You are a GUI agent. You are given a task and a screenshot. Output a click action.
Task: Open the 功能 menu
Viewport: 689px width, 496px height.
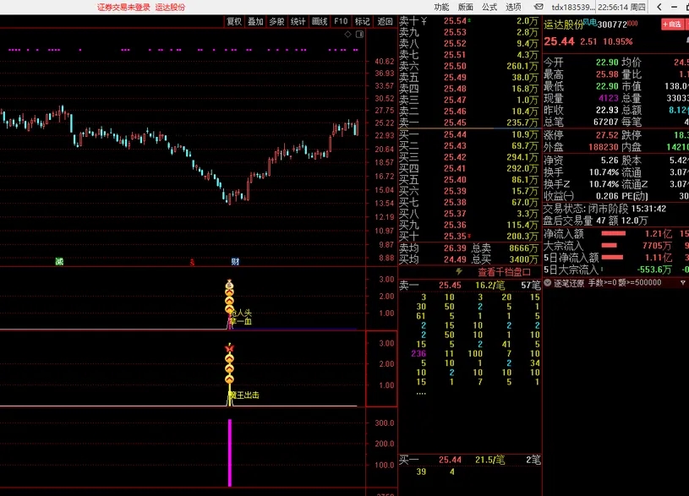441,7
